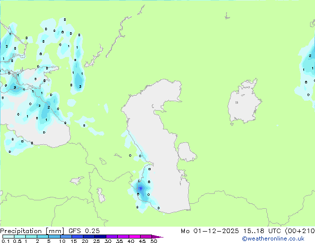Click the 2–5 mm legend color box
This screenshot has width=315, height=243.
tap(43, 237)
